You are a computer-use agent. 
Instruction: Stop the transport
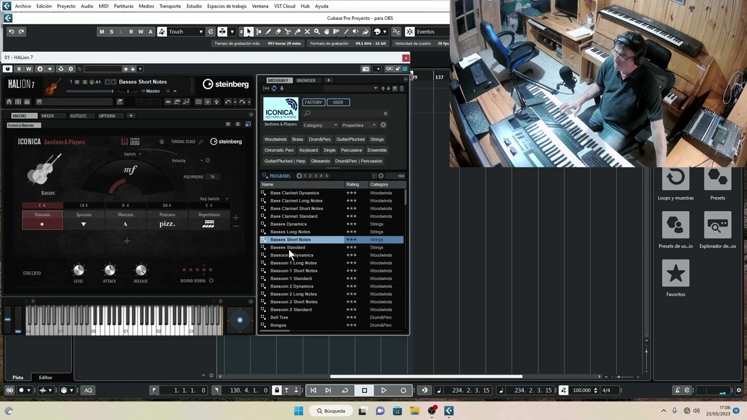pos(364,390)
